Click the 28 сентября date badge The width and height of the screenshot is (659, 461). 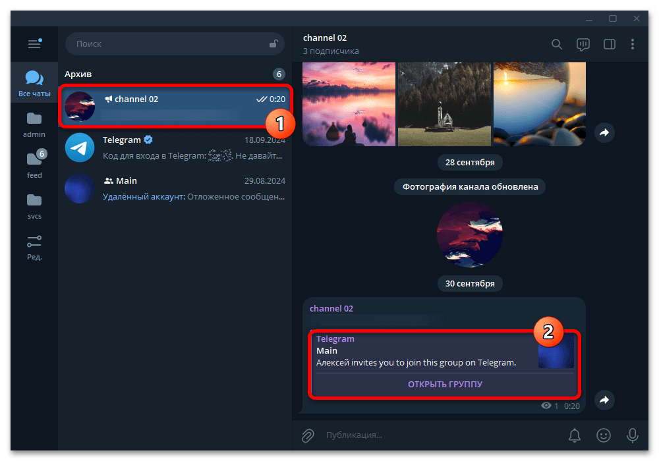(x=470, y=163)
